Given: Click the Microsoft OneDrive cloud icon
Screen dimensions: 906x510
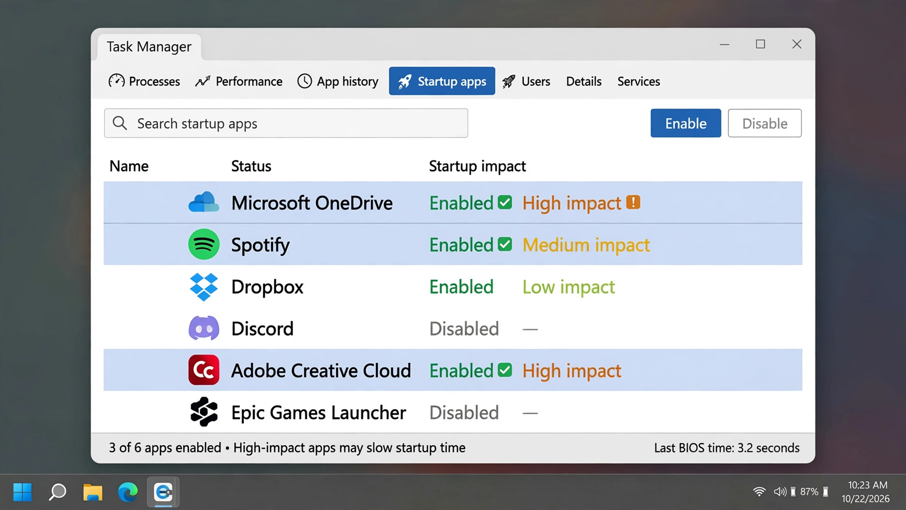Looking at the screenshot, I should click(203, 202).
